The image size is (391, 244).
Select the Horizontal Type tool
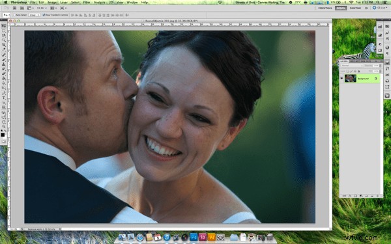(3, 98)
